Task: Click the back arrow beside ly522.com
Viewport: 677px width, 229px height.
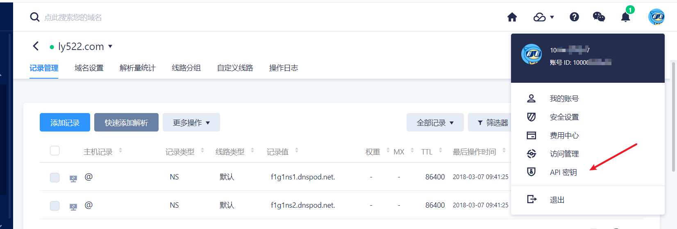Action: click(36, 46)
